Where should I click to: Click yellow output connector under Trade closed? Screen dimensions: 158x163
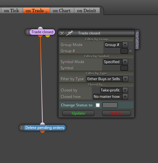click(48, 36)
